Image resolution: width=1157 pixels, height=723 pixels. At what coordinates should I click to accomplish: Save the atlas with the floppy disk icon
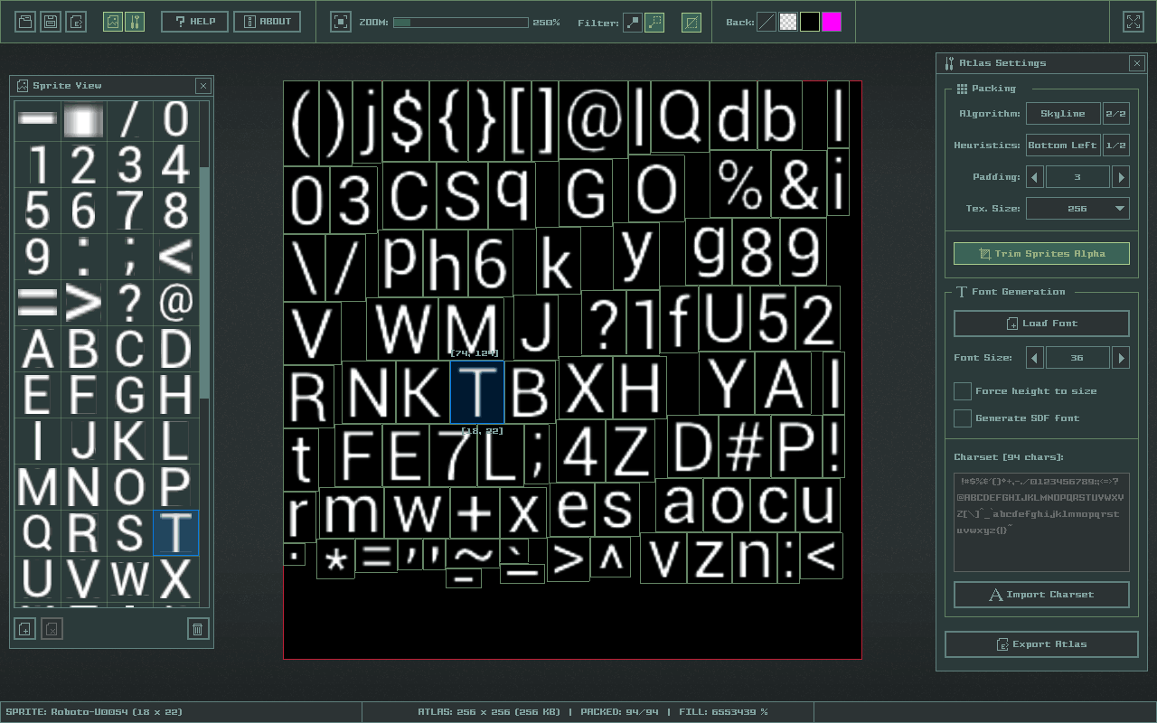[51, 22]
